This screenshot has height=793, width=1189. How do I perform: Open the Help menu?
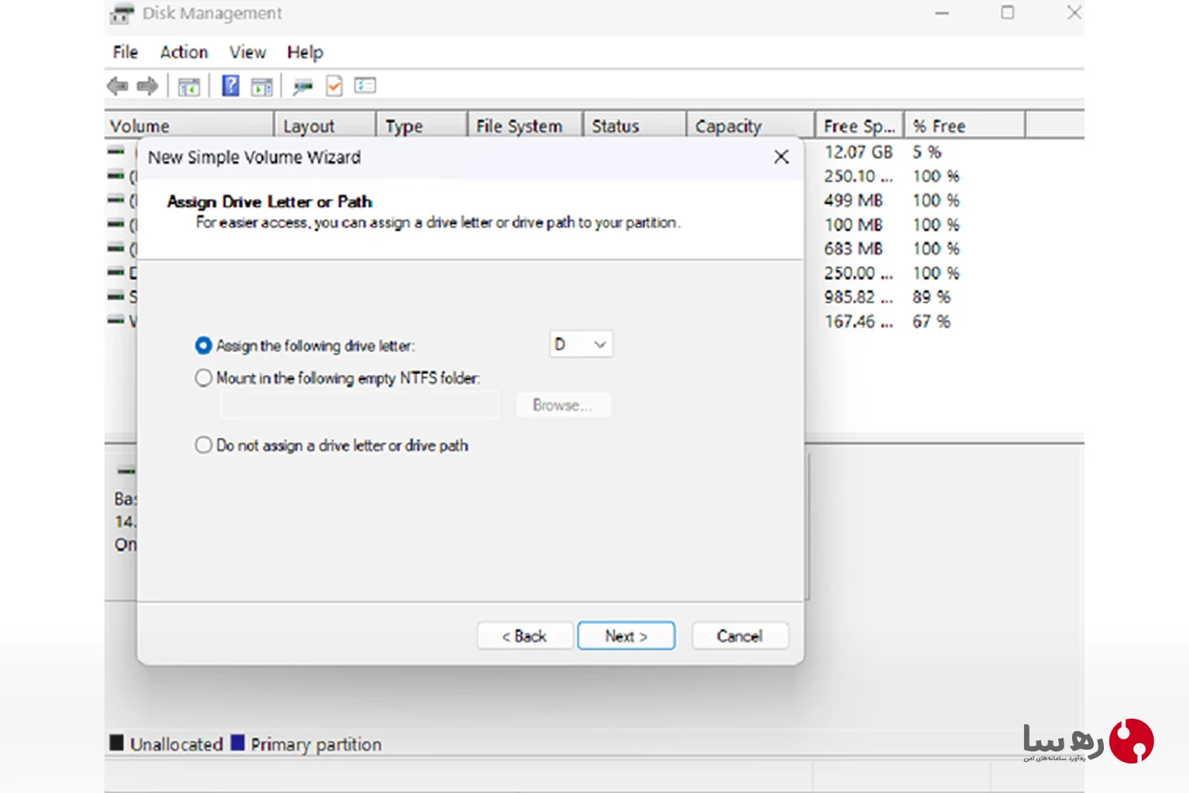[x=305, y=52]
